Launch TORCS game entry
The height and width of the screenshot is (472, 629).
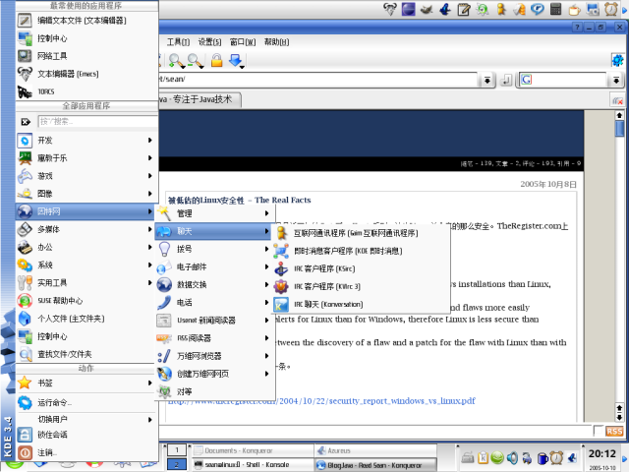[86, 91]
